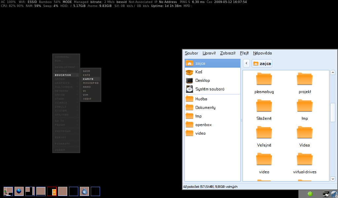Viewport: 338px width, 198px height.
Task: Open the Zobrazit menu
Action: tap(228, 53)
